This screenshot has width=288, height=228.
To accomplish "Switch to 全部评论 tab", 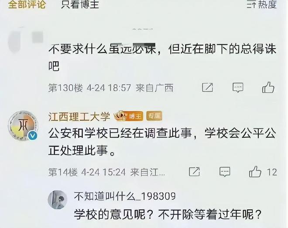I will 27,4.
